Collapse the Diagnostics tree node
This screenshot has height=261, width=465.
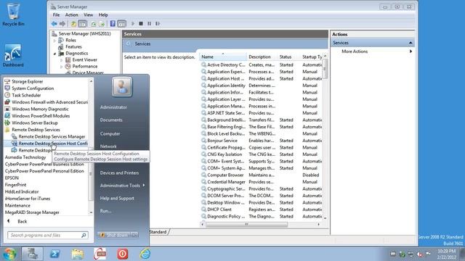click(x=55, y=54)
